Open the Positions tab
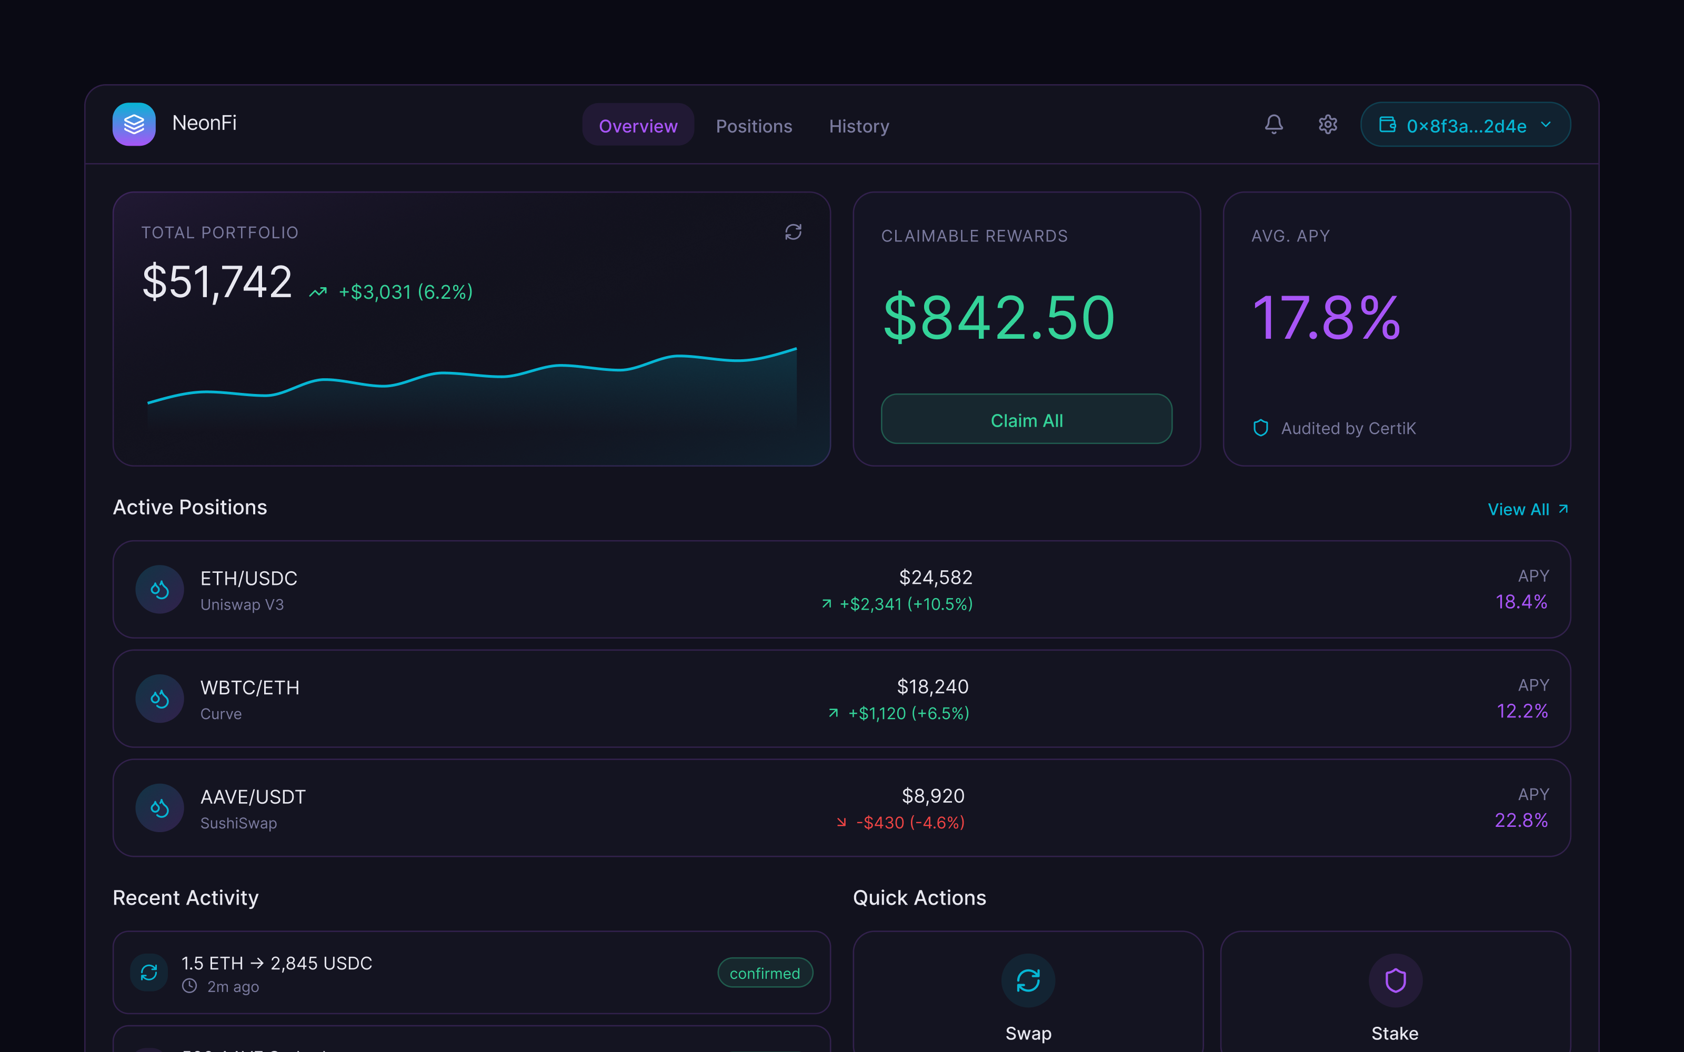The height and width of the screenshot is (1052, 1684). tap(754, 126)
